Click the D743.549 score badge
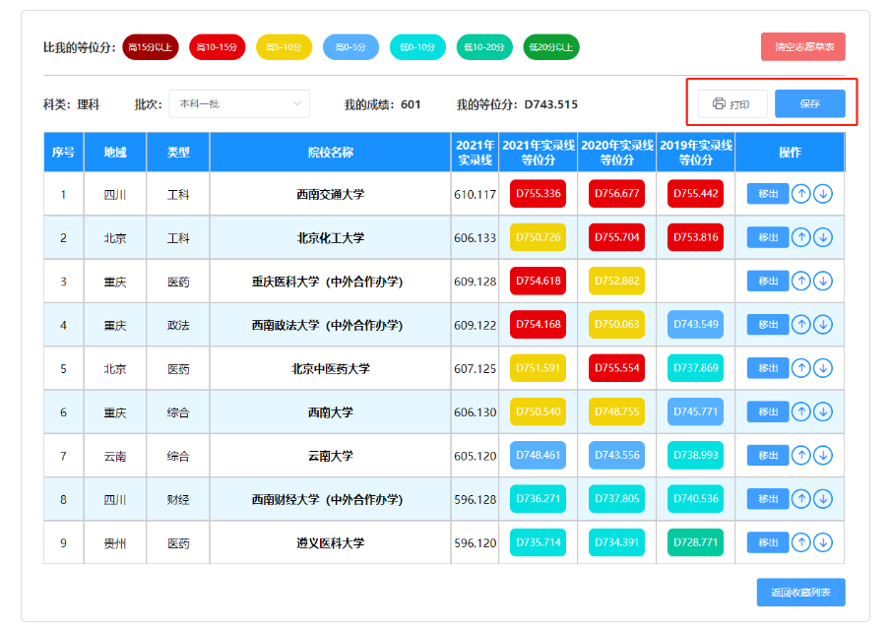Image resolution: width=890 pixels, height=632 pixels. (696, 325)
